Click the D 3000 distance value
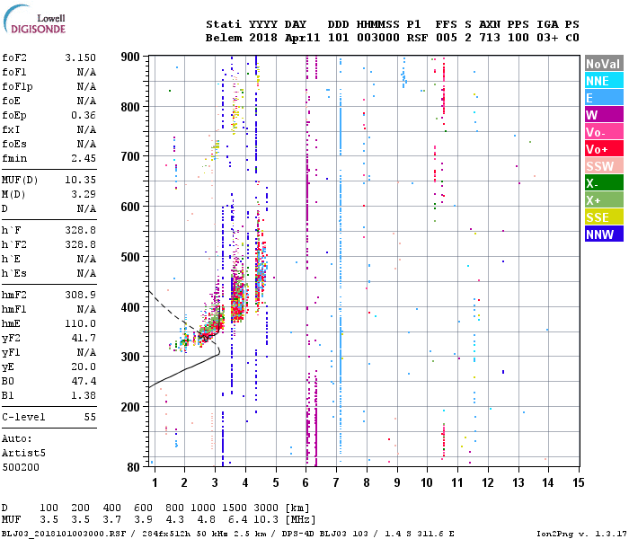629x539 pixels. [266, 508]
